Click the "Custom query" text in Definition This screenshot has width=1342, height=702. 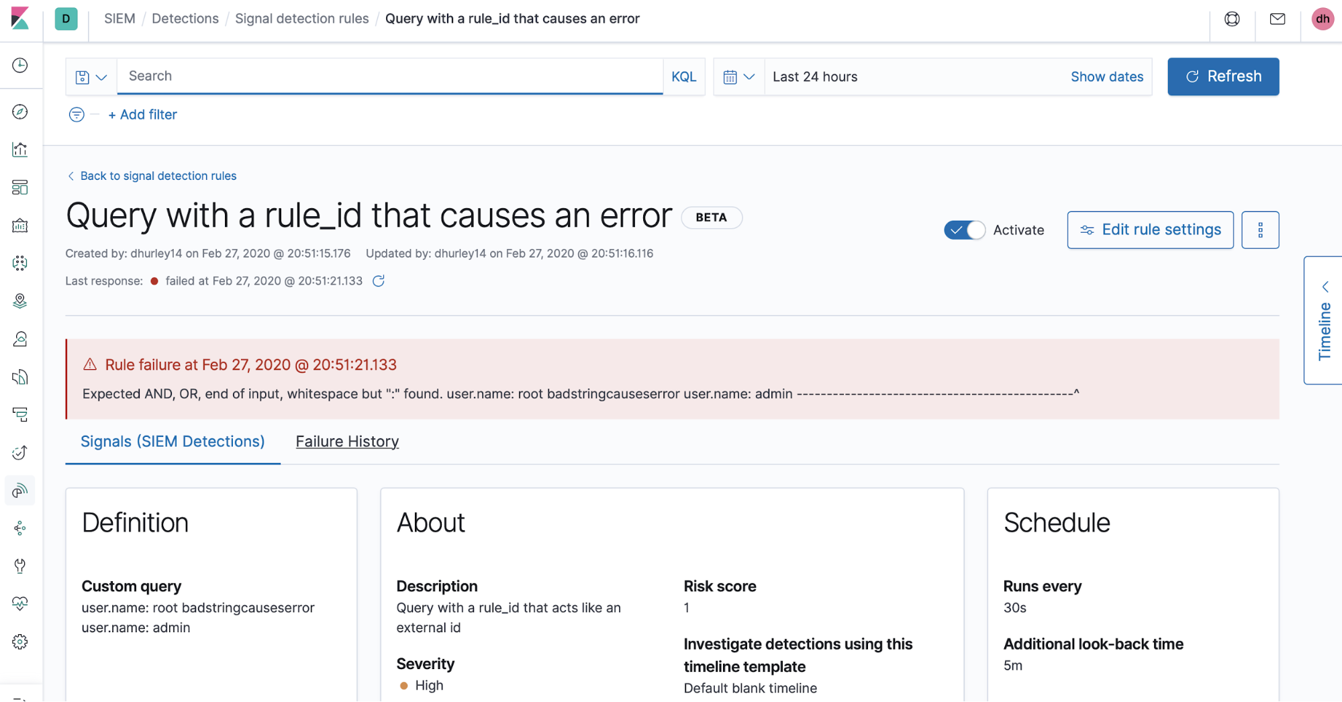coord(132,586)
